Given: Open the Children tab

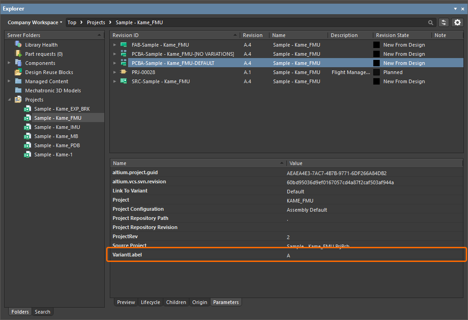Looking at the screenshot, I should 176,302.
